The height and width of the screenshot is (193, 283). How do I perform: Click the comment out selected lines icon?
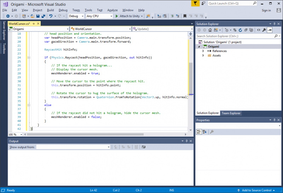tap(172, 16)
